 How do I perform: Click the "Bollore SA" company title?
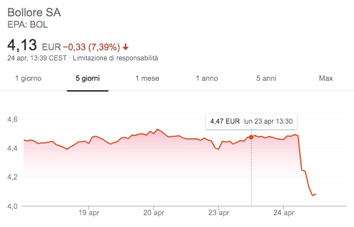pyautogui.click(x=35, y=12)
